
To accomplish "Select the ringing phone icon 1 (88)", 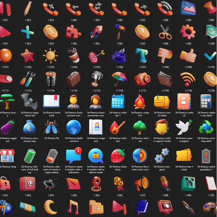I will (x=165, y=9).
